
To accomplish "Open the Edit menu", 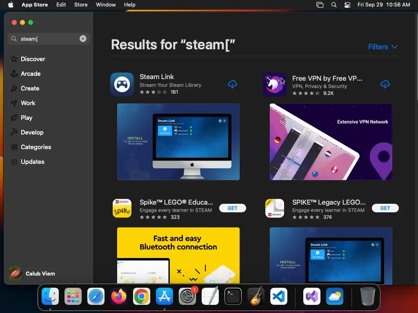I will point(61,4).
